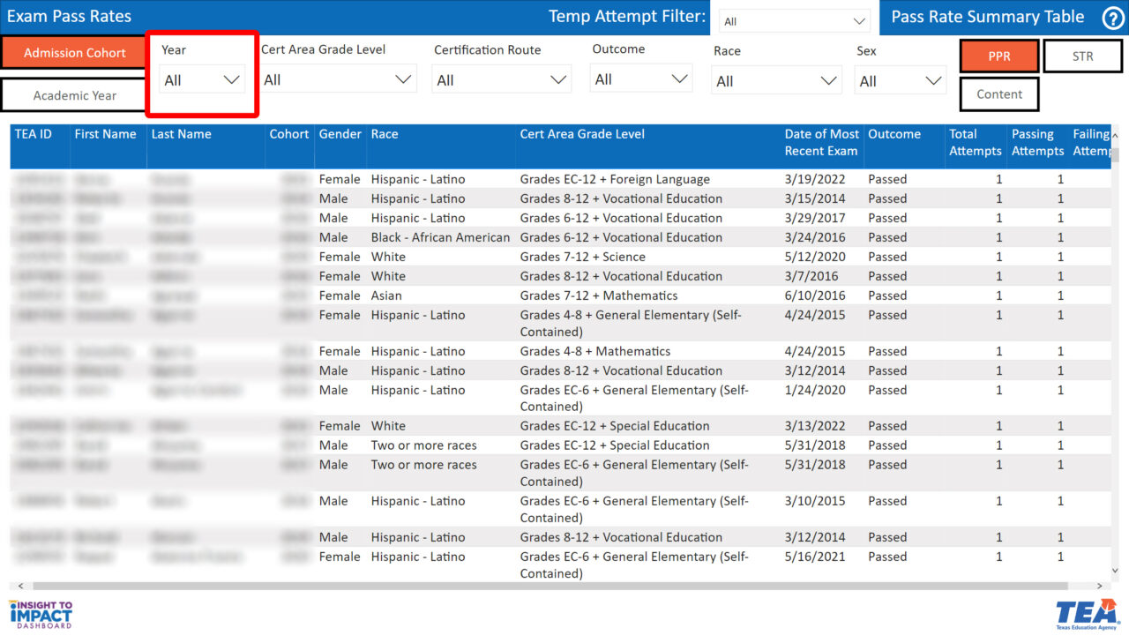Select the Admission Cohort toggle

[75, 53]
